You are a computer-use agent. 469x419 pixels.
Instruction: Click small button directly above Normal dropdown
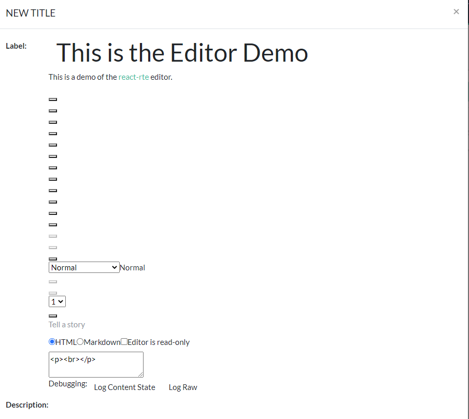click(53, 259)
